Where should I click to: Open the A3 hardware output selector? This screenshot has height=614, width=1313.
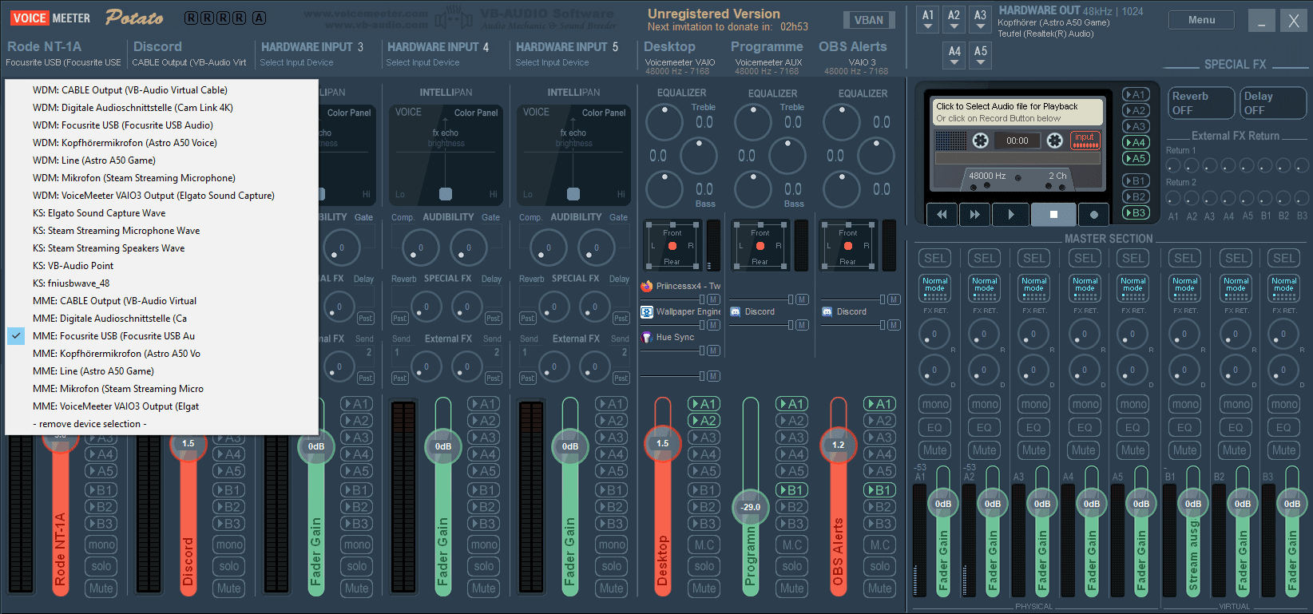[981, 20]
